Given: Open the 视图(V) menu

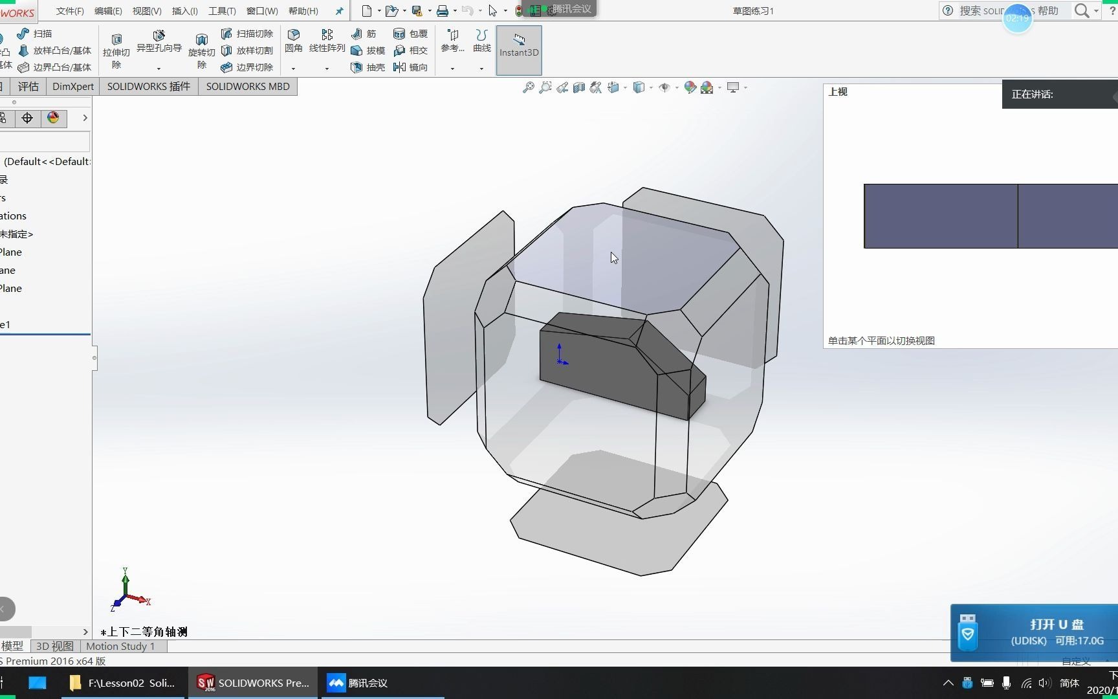Looking at the screenshot, I should pos(147,11).
